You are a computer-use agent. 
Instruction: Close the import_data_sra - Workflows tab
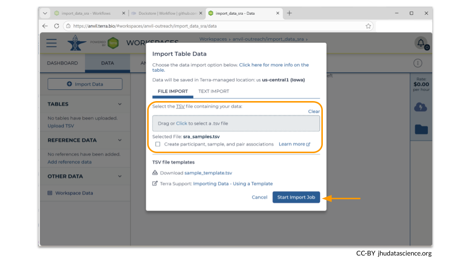point(124,13)
